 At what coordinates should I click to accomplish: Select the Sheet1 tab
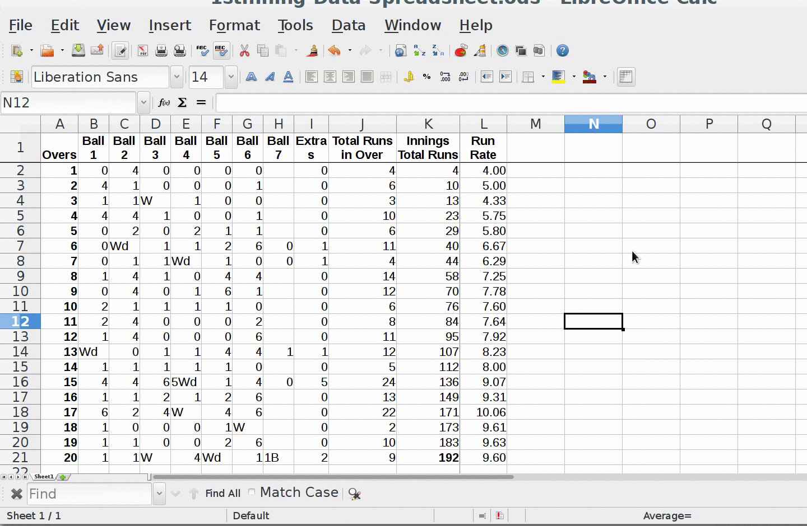(44, 477)
